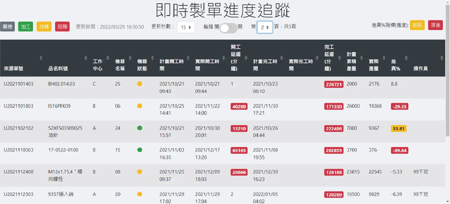
Task: Select the red 落後 indicator button
Action: (x=435, y=25)
